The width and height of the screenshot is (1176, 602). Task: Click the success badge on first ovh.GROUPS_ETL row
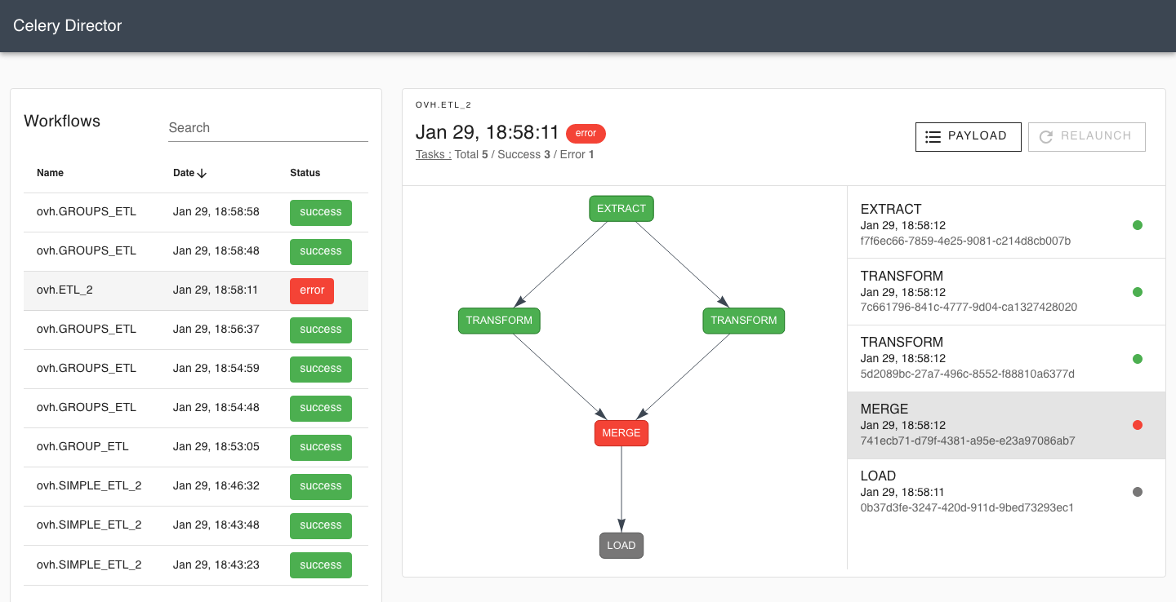pos(320,212)
